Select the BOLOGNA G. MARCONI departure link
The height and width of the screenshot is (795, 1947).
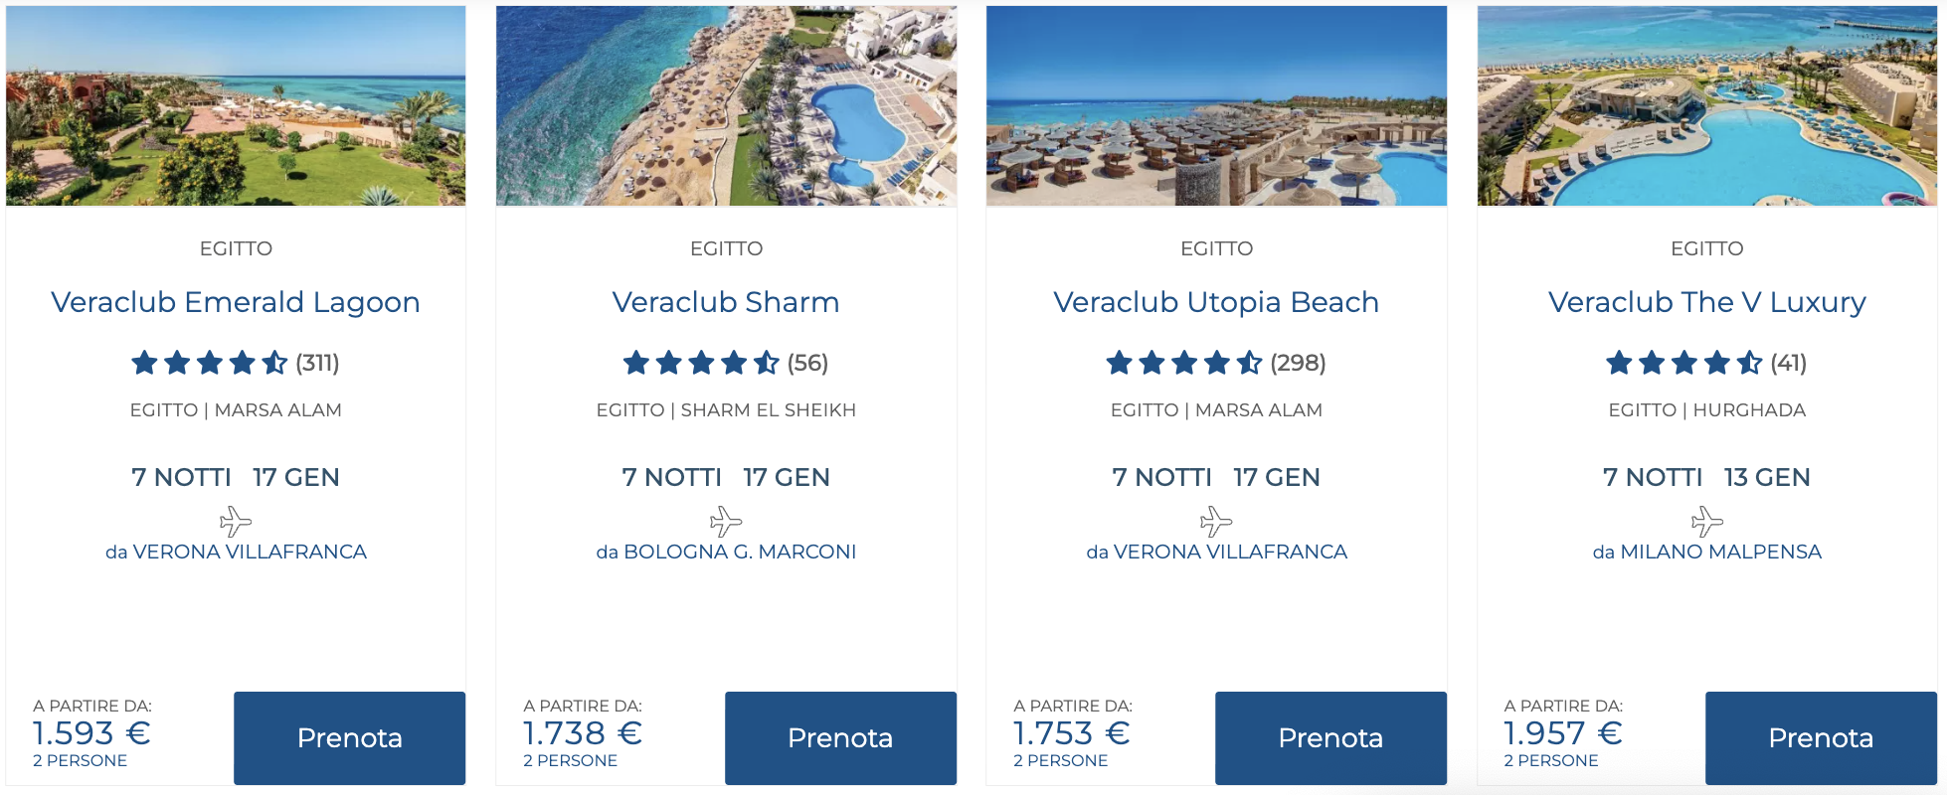click(727, 551)
